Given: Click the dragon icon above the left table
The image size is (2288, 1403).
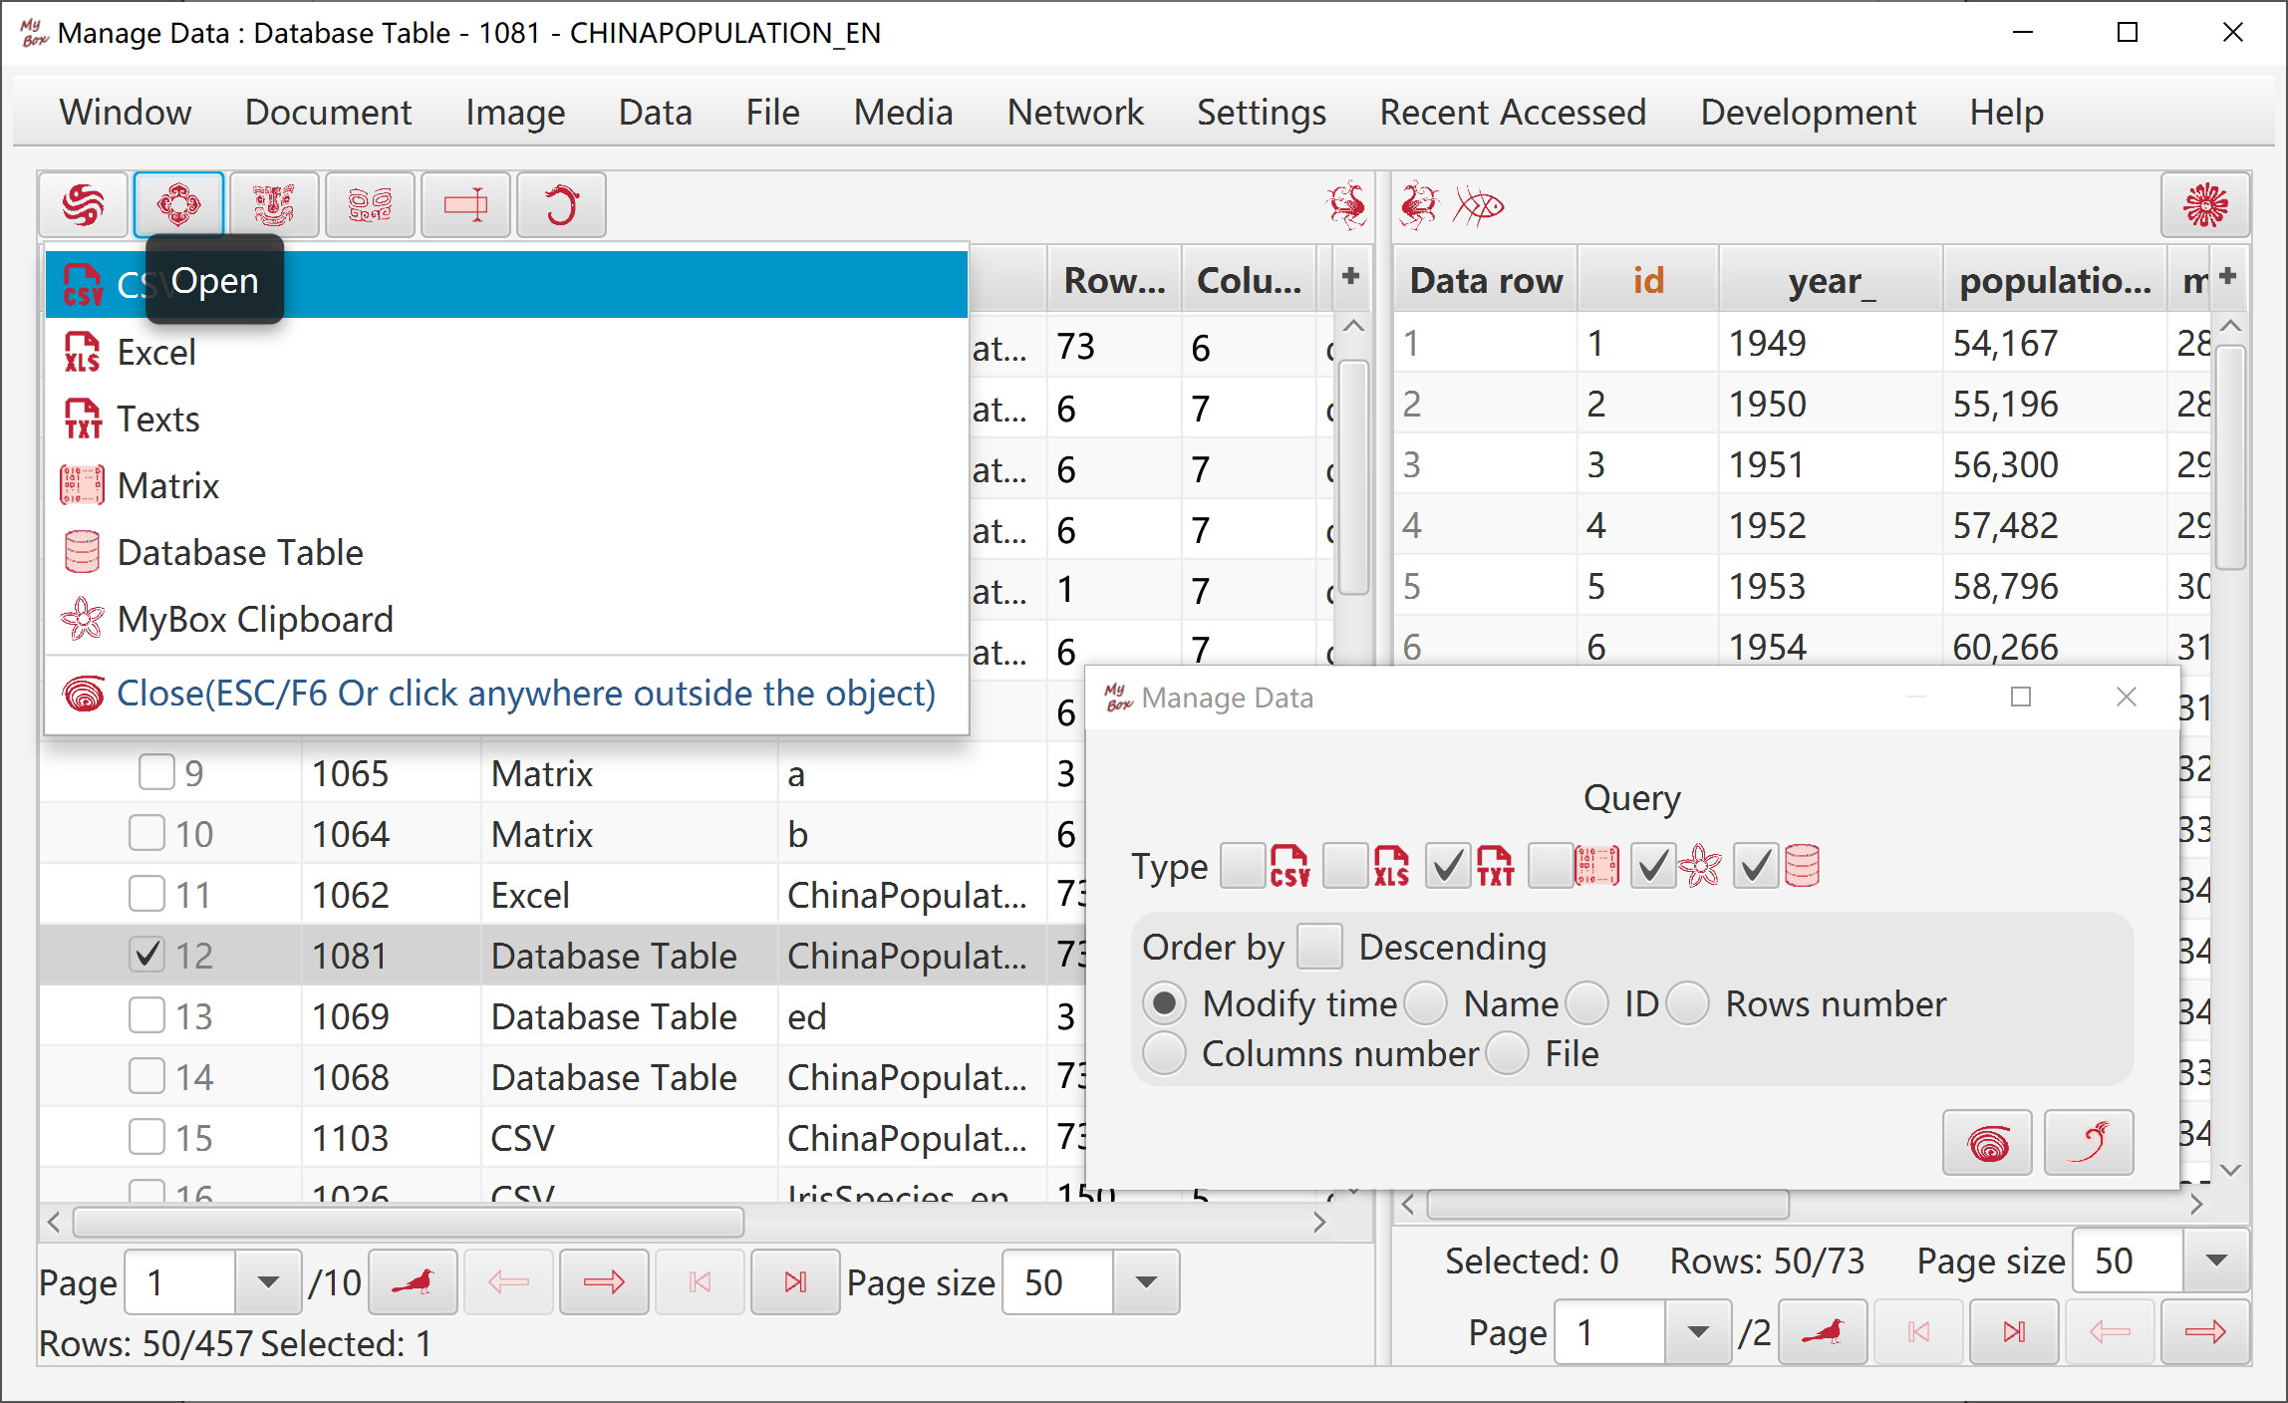Looking at the screenshot, I should pyautogui.click(x=1346, y=205).
